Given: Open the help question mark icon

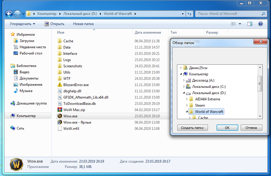Looking at the screenshot, I should (x=261, y=24).
